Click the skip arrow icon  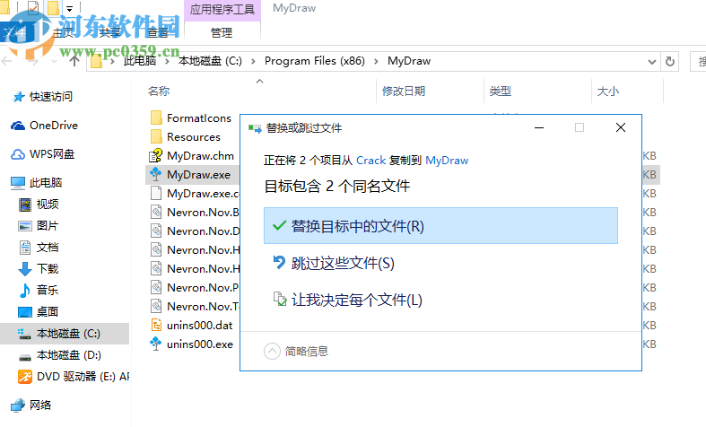[279, 262]
